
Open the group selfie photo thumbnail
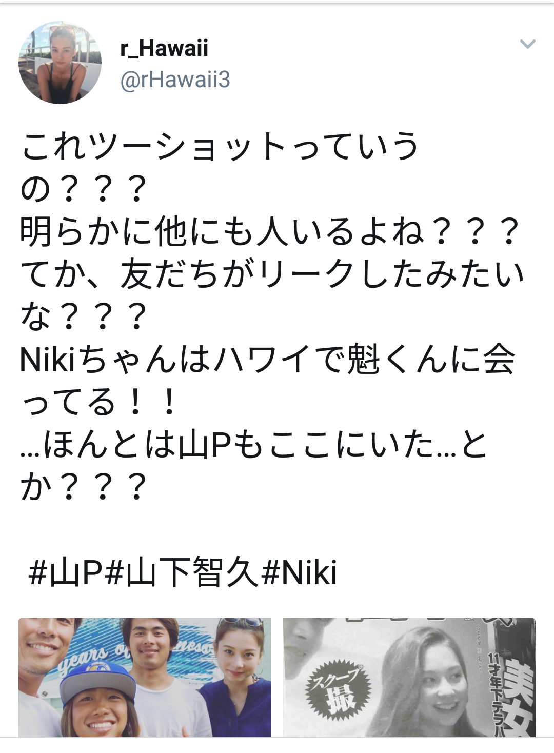click(x=145, y=677)
